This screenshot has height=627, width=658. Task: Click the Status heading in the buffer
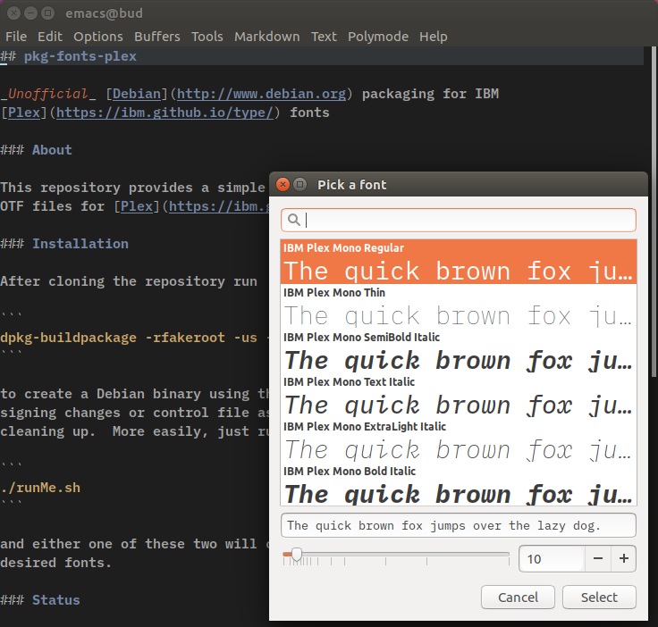pos(56,600)
